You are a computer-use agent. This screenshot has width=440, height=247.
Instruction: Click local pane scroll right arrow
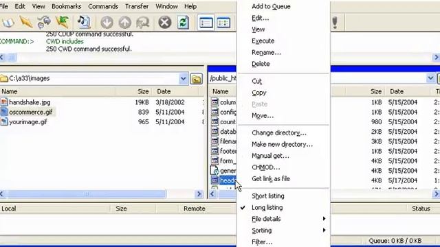tap(199, 193)
